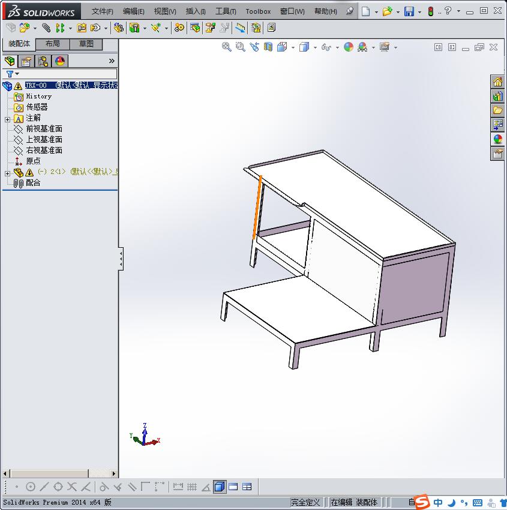Screen dimensions: 507x510
Task: Click the Linear Component Pattern icon
Action: [x=60, y=28]
